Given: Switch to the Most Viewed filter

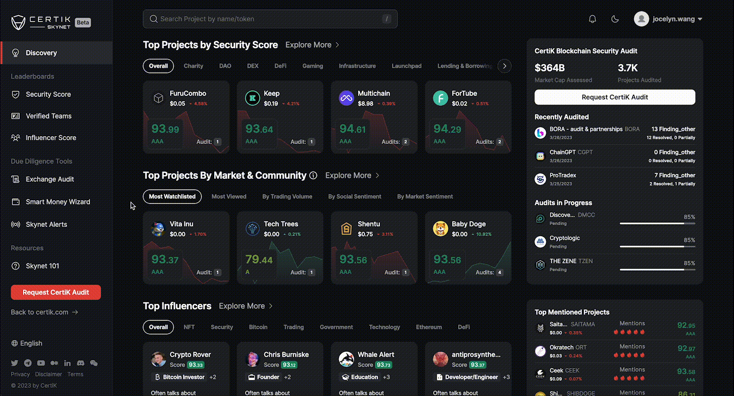Looking at the screenshot, I should coord(229,197).
